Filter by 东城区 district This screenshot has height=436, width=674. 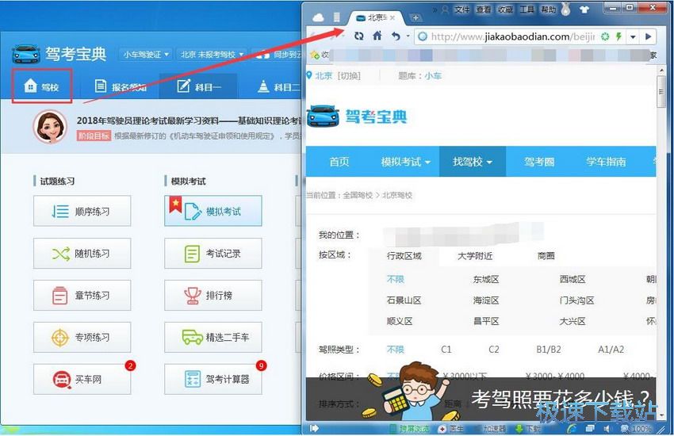click(x=486, y=279)
